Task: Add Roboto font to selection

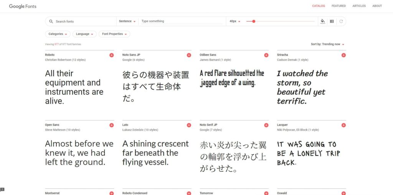Action: pos(112,55)
